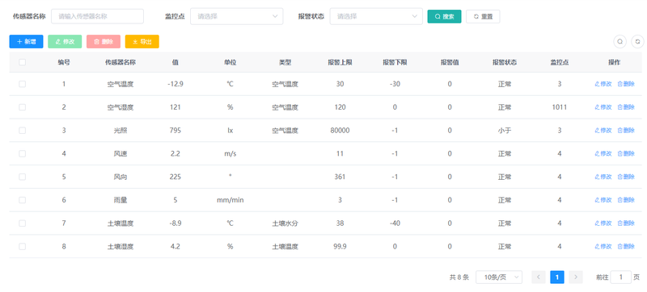Viewport: 647px width, 292px height.
Task: Click the yellow 导出 export button
Action: point(142,41)
